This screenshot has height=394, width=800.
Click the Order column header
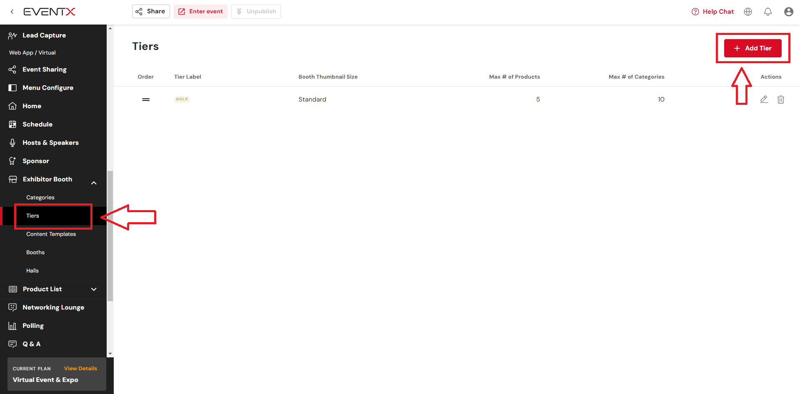(146, 77)
